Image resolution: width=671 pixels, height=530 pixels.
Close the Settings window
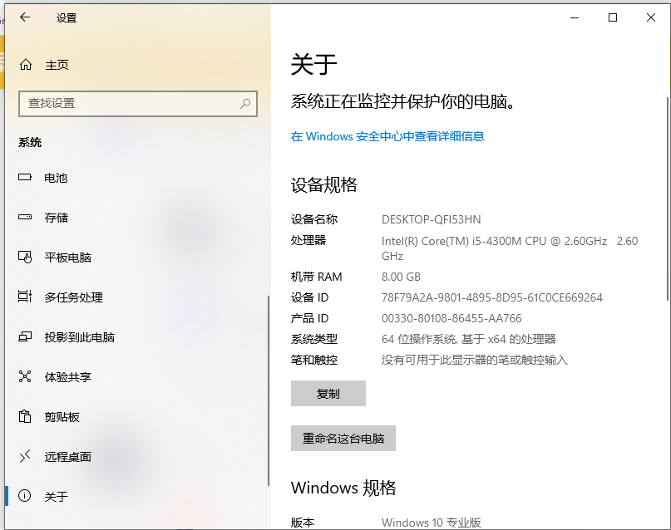651,17
